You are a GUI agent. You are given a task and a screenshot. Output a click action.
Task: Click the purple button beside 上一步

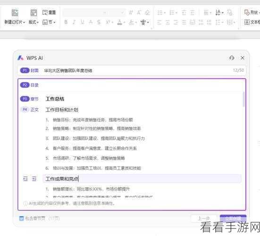pos(233,219)
